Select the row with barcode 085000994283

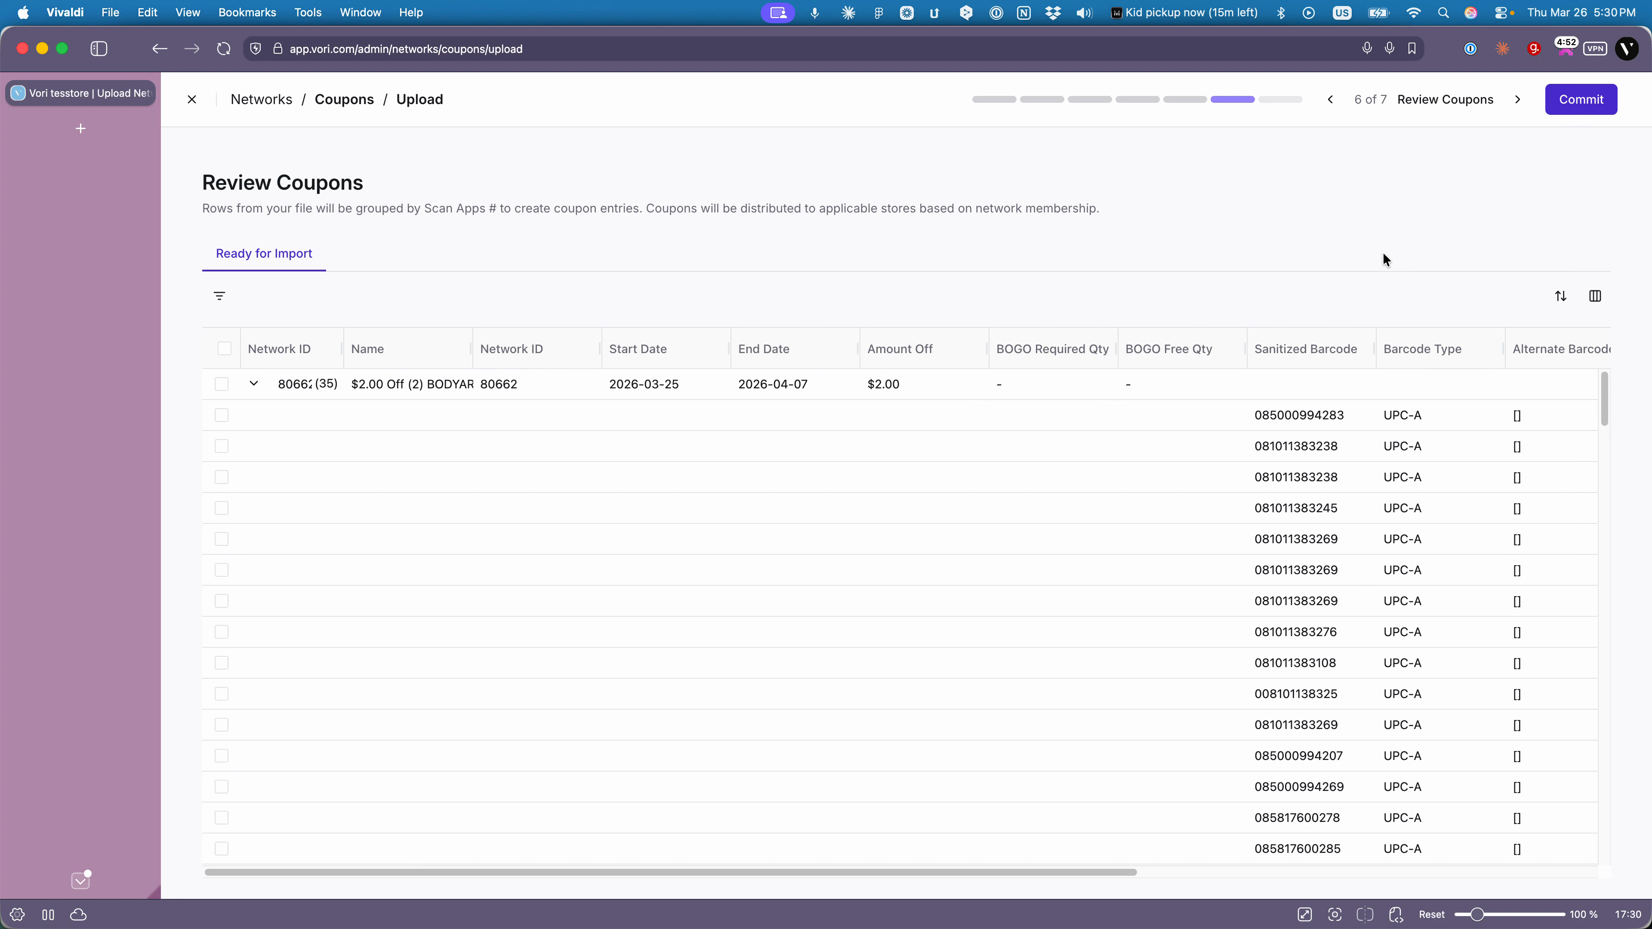tap(221, 415)
